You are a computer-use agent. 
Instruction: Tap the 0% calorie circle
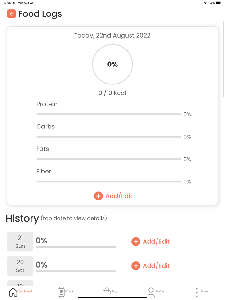[113, 64]
